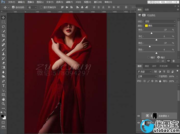The width and height of the screenshot is (180, 134).
Task: Change screen mode icon
Action: (x=3, y=127)
